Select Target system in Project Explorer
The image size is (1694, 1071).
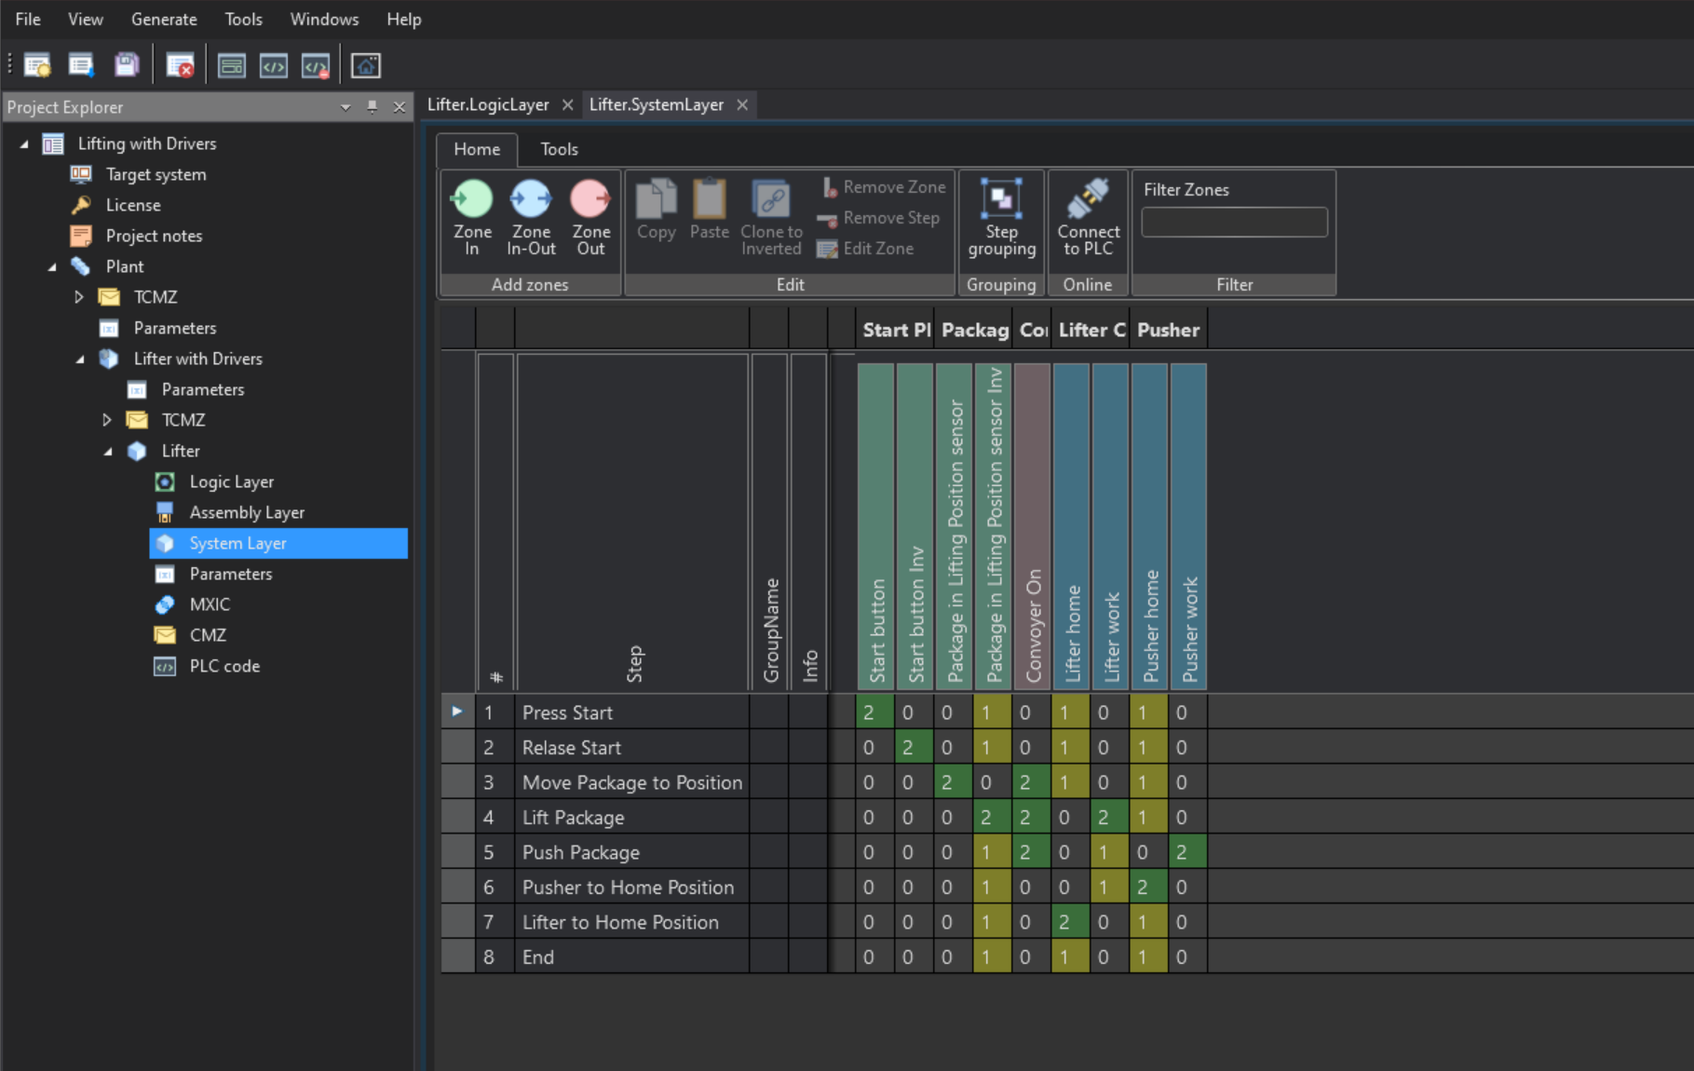click(156, 174)
